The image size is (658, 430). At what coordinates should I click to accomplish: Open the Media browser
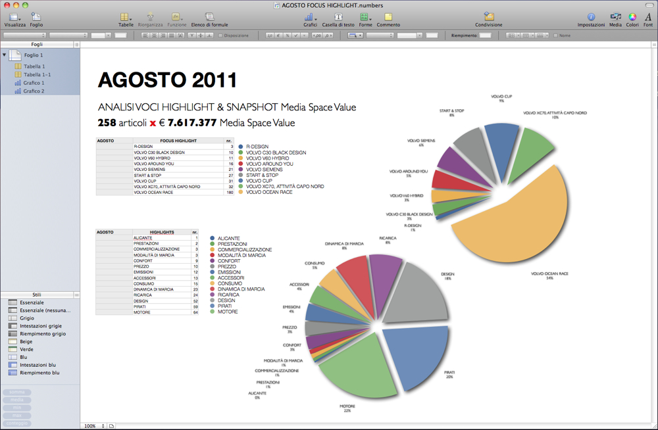click(x=615, y=17)
